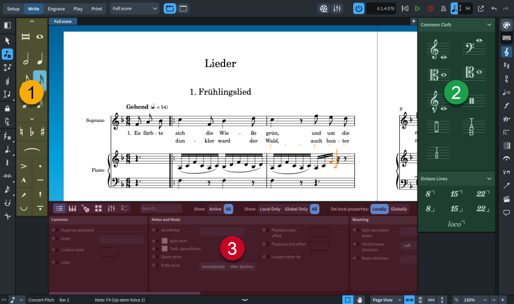
Task: Turn on the Accidental property switch
Action: coord(155,231)
